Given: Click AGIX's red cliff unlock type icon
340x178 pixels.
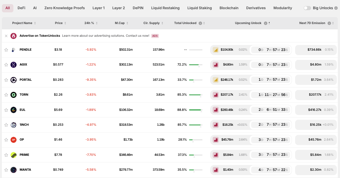Looking at the screenshot, I should [x=216, y=65].
